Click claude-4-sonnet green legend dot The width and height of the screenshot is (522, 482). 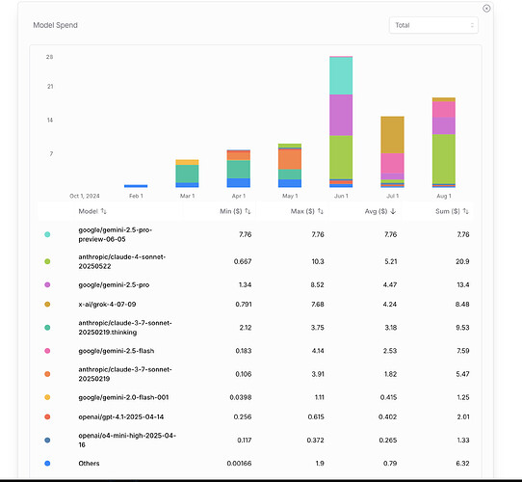pos(47,261)
